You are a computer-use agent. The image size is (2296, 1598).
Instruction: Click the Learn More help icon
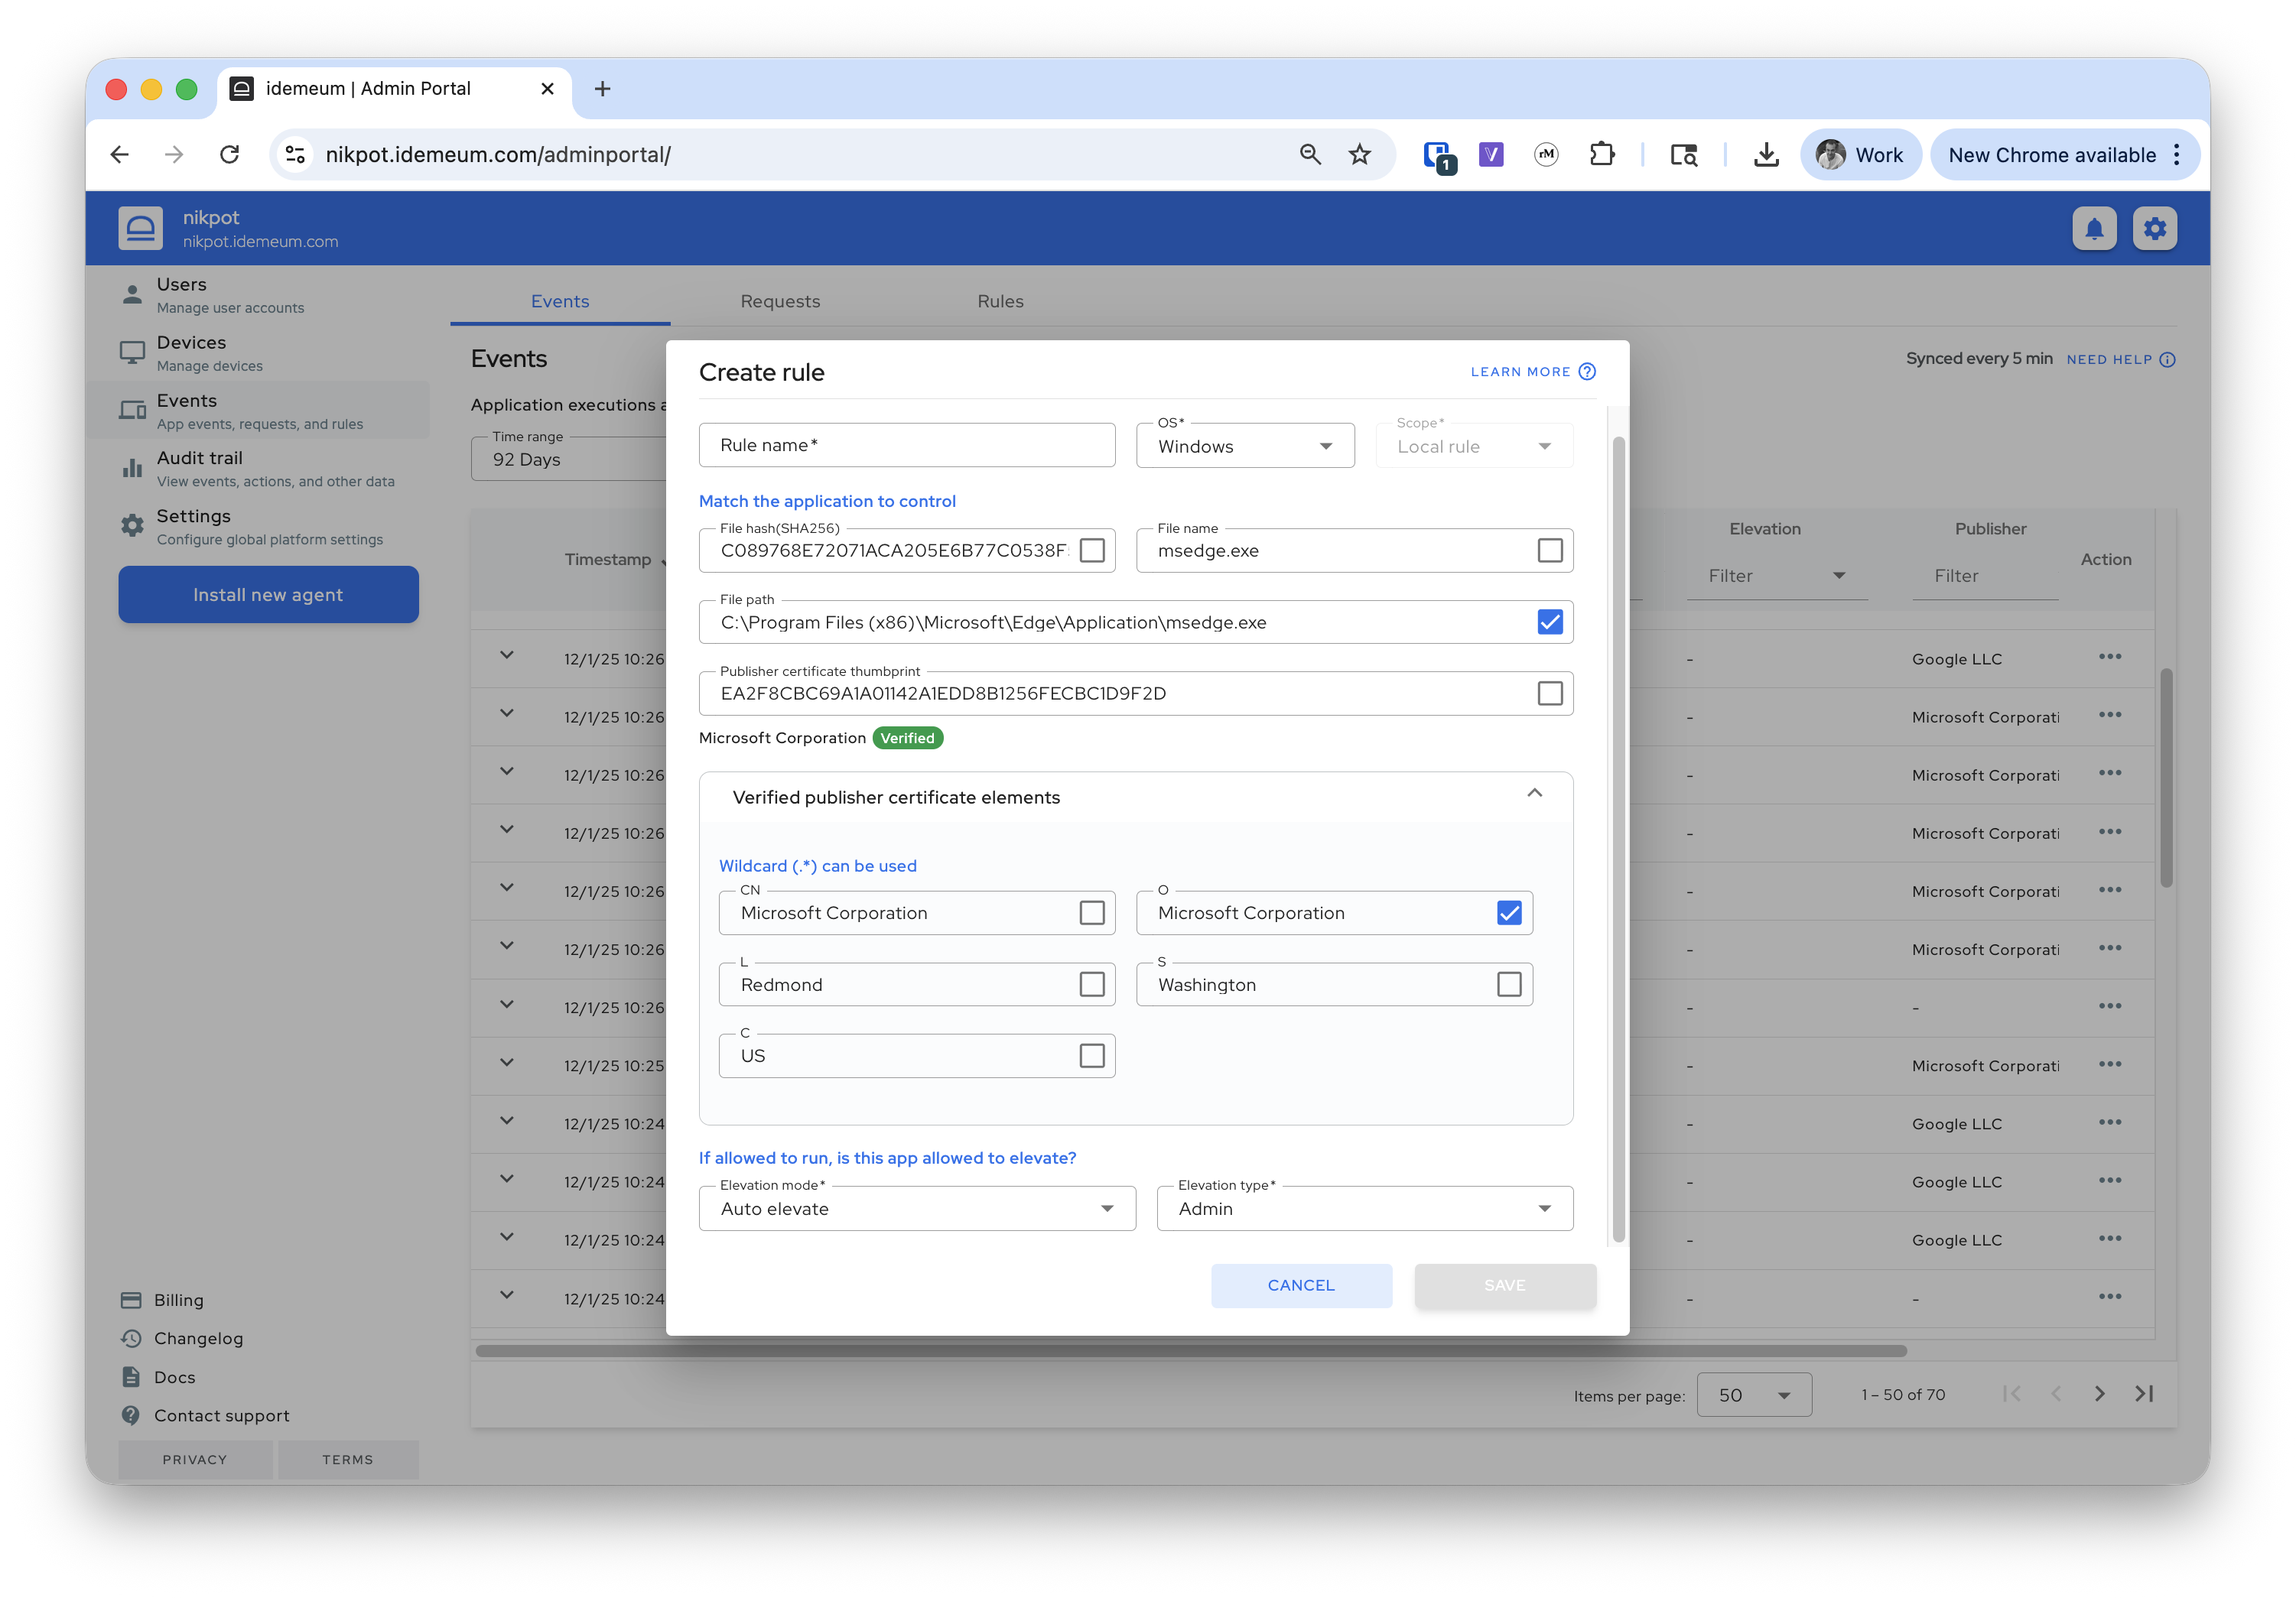click(1587, 372)
